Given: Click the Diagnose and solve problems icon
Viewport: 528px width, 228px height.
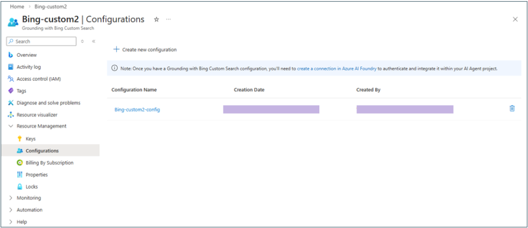Looking at the screenshot, I should (x=11, y=103).
